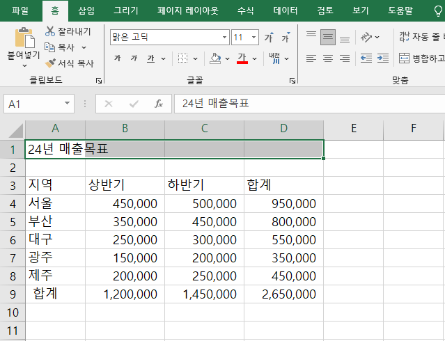Click the formula bar with 24년 매출목표
This screenshot has width=445, height=341.
point(310,104)
